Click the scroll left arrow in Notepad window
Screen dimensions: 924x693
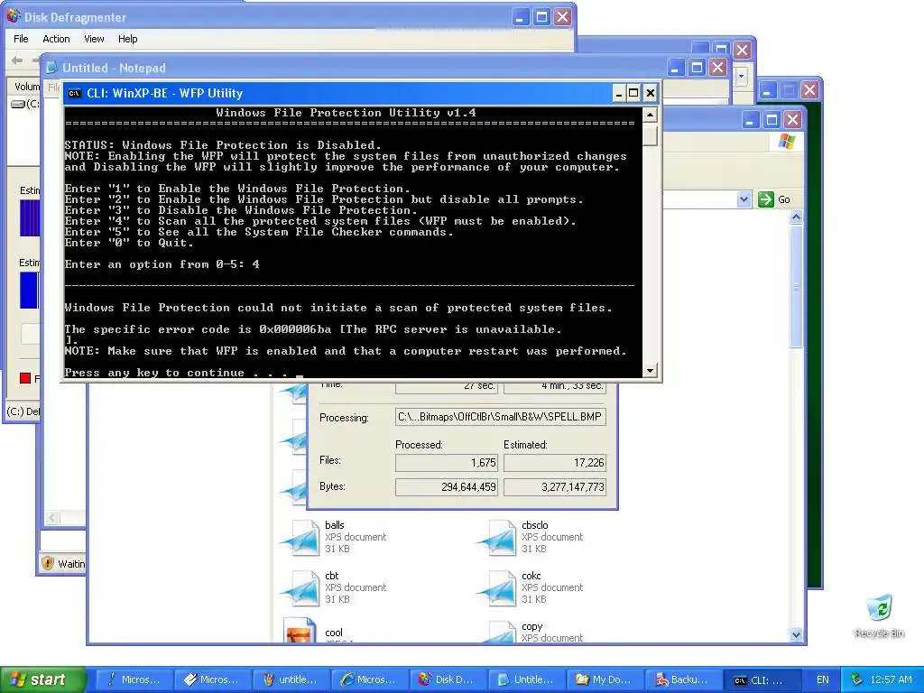[x=52, y=517]
